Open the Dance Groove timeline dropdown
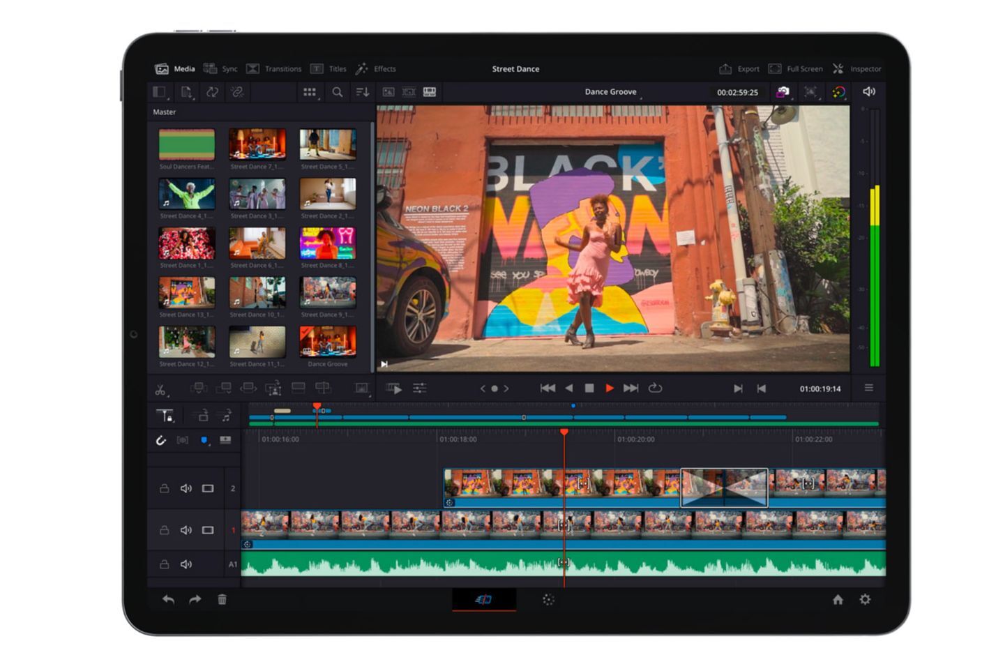 pyautogui.click(x=612, y=92)
